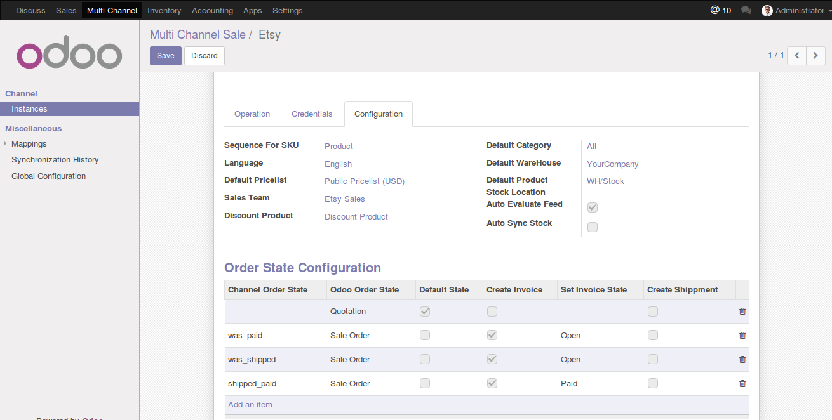The image size is (832, 420).
Task: Save the Etsy channel record
Action: pos(166,56)
